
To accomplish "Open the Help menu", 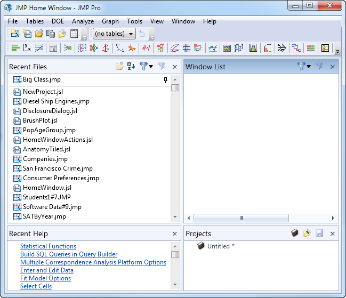I will click(x=210, y=21).
